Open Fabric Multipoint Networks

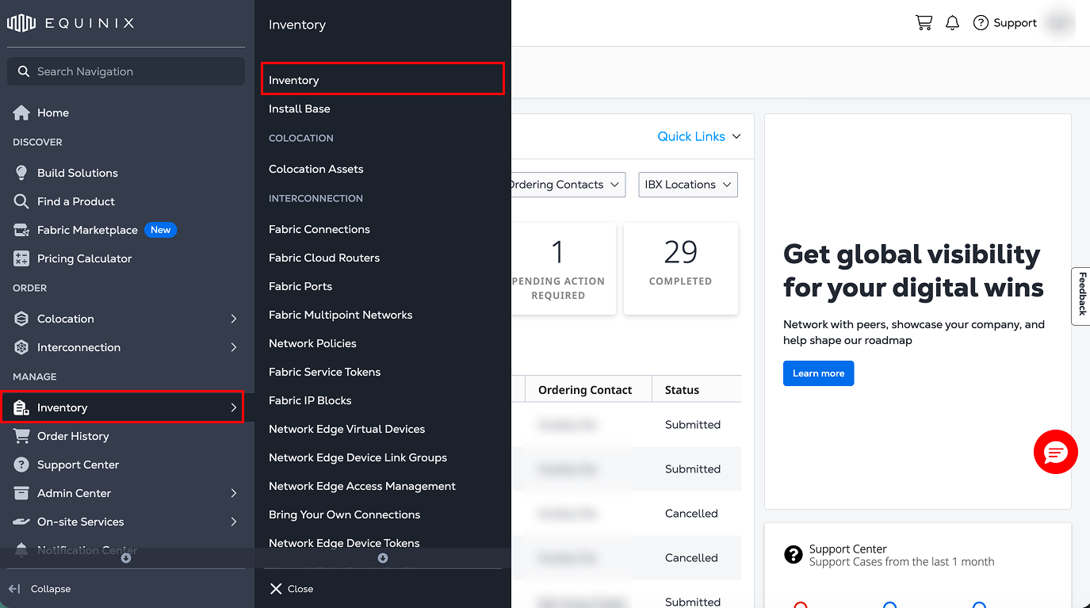tap(341, 315)
